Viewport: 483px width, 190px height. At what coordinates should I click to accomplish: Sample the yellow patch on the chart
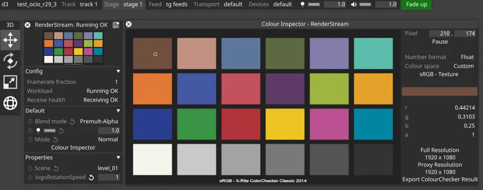coord(285,124)
